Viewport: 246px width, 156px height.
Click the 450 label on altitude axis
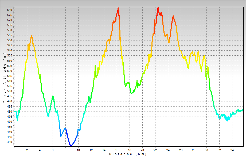[10, 142]
